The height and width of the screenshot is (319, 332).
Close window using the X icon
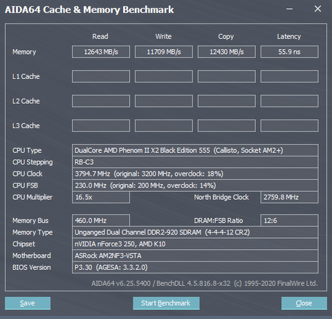pyautogui.click(x=317, y=9)
